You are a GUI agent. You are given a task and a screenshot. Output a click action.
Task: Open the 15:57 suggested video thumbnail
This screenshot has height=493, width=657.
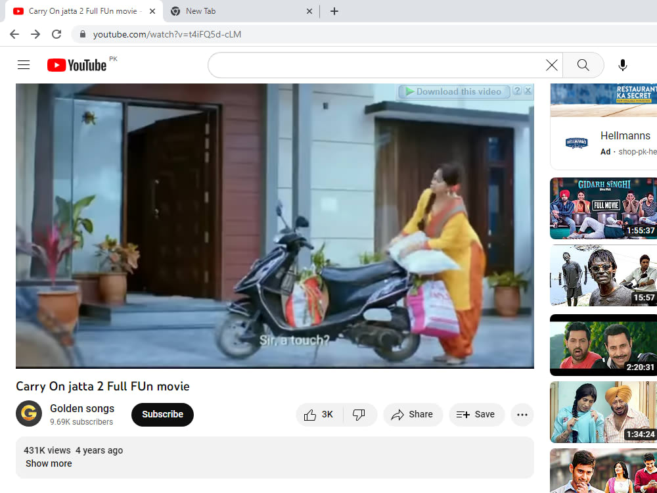[603, 276]
